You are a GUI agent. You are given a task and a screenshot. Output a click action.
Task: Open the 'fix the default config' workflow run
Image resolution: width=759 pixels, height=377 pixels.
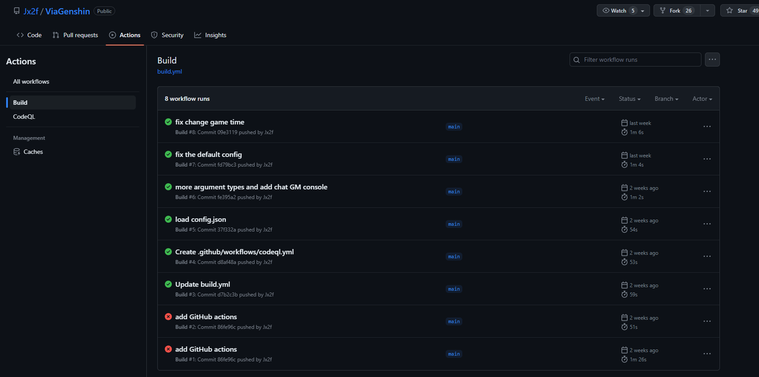click(x=209, y=154)
